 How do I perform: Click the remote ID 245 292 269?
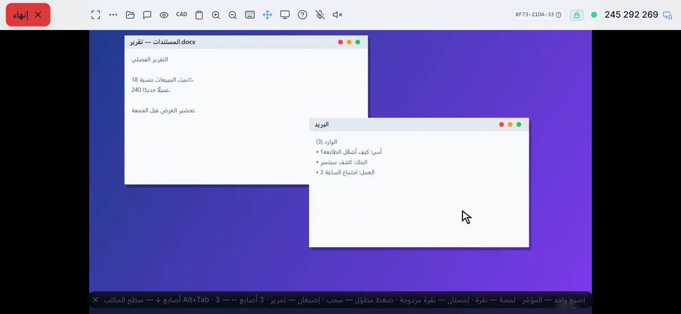pos(631,15)
